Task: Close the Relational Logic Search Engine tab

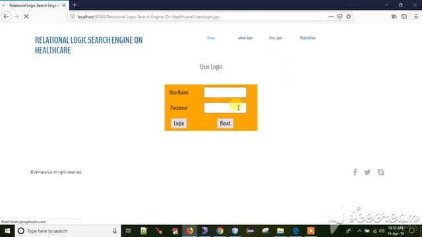Action: coord(64,5)
